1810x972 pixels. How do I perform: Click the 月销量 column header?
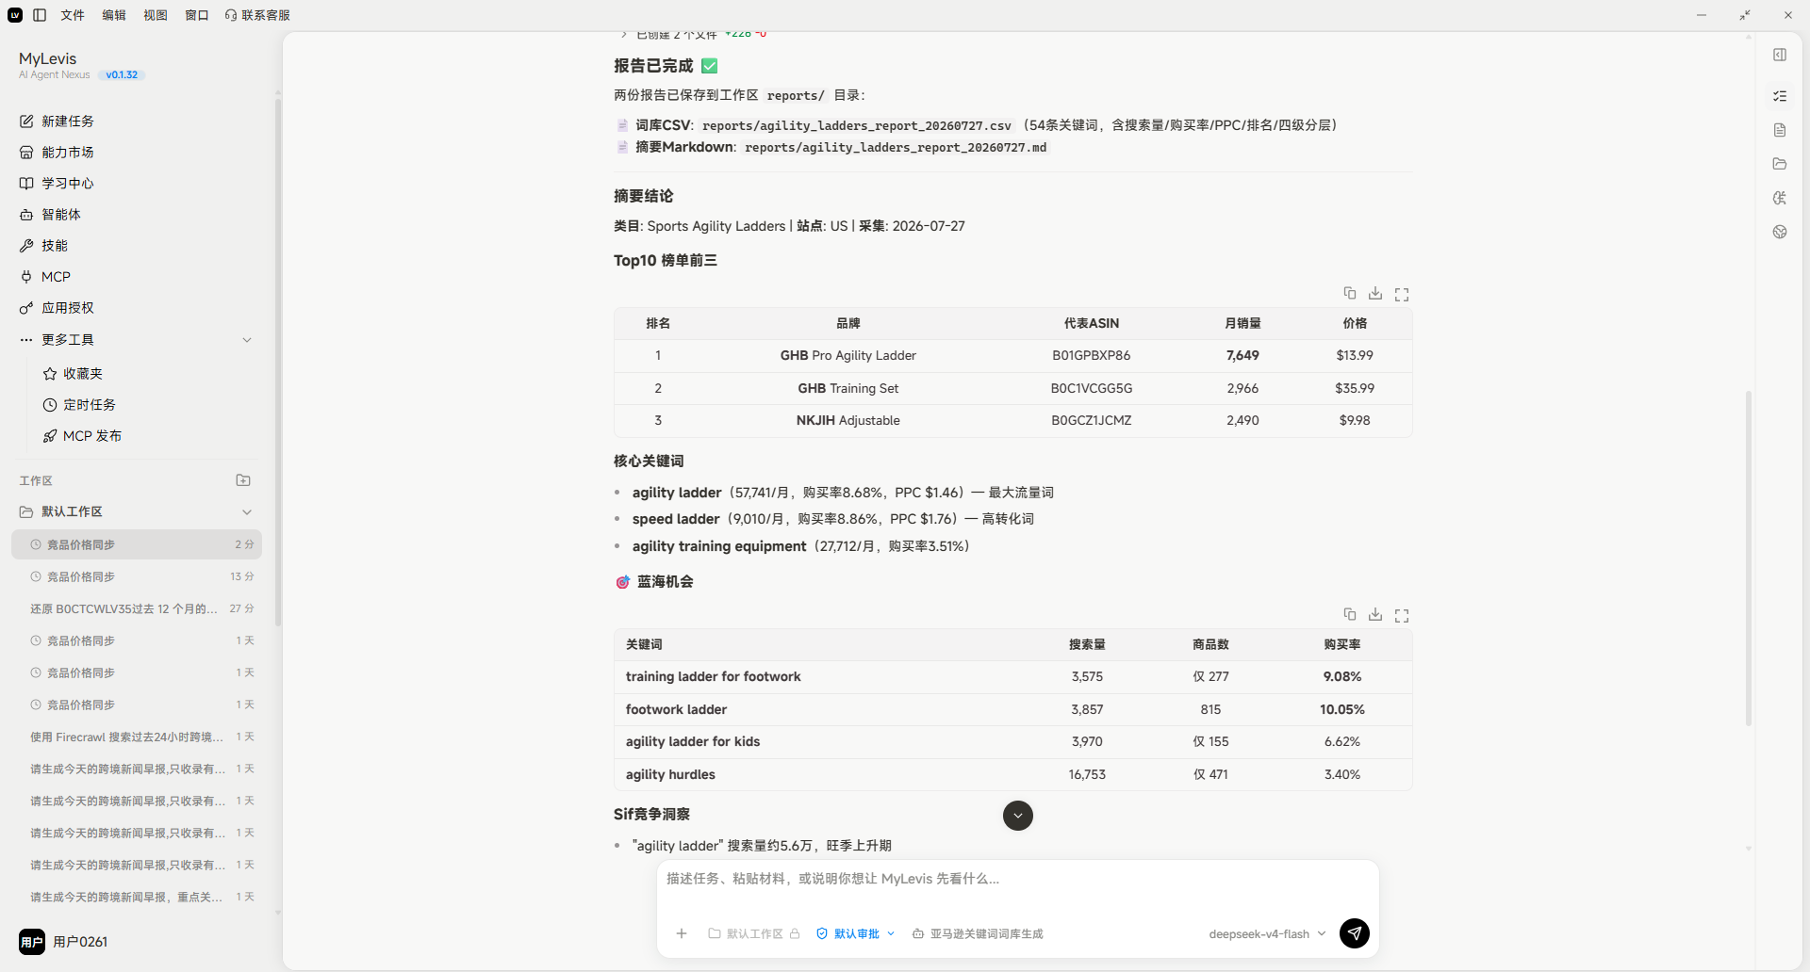(1242, 323)
